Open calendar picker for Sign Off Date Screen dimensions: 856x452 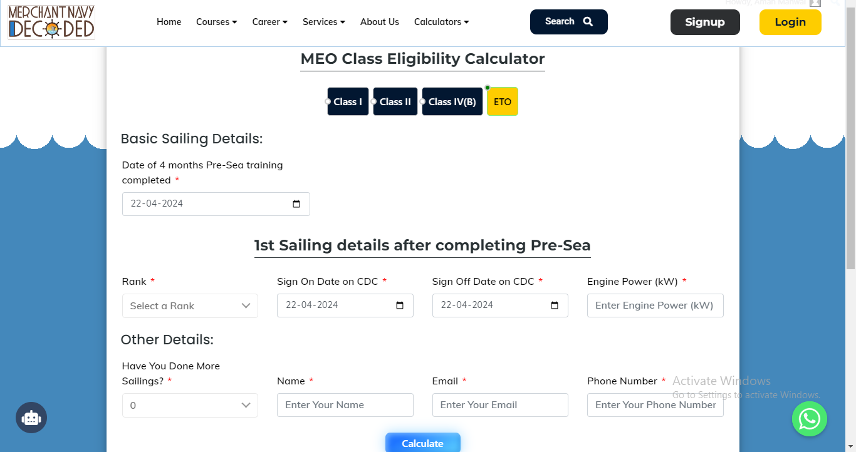coord(555,306)
